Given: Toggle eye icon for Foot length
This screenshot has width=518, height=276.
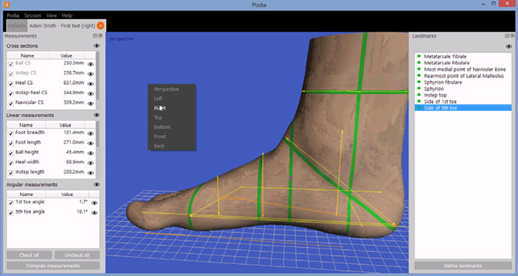Looking at the screenshot, I should (x=90, y=143).
